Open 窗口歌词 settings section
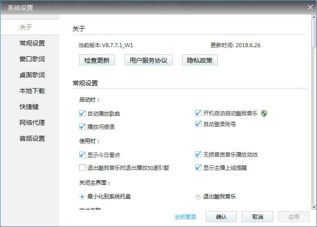 32,59
